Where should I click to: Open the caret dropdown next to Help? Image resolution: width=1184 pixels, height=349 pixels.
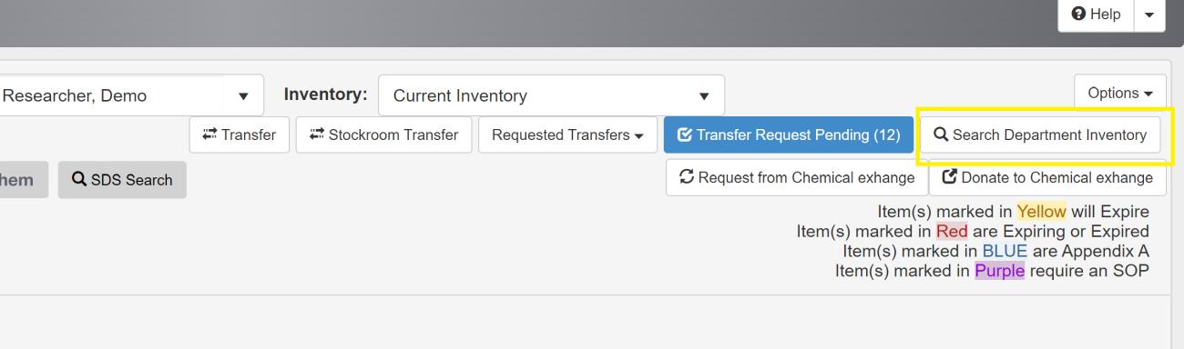click(1148, 15)
